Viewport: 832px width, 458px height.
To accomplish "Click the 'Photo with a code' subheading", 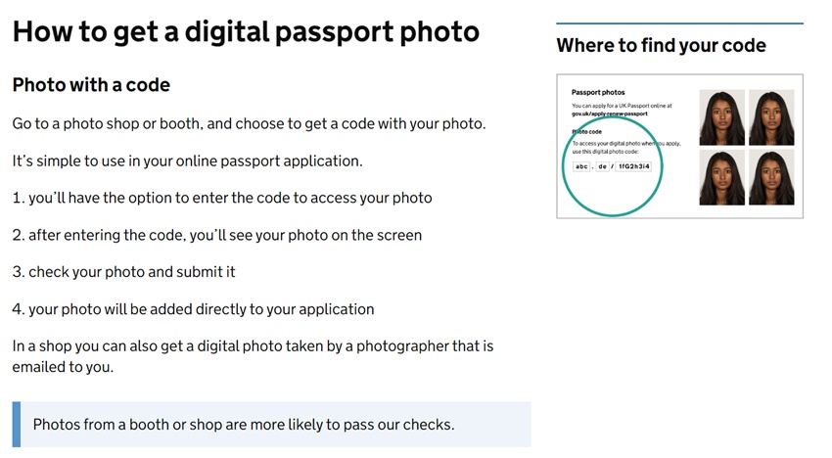I will pos(91,85).
